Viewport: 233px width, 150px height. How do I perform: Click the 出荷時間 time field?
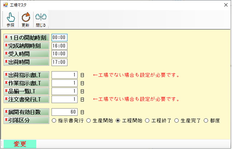[59, 62]
